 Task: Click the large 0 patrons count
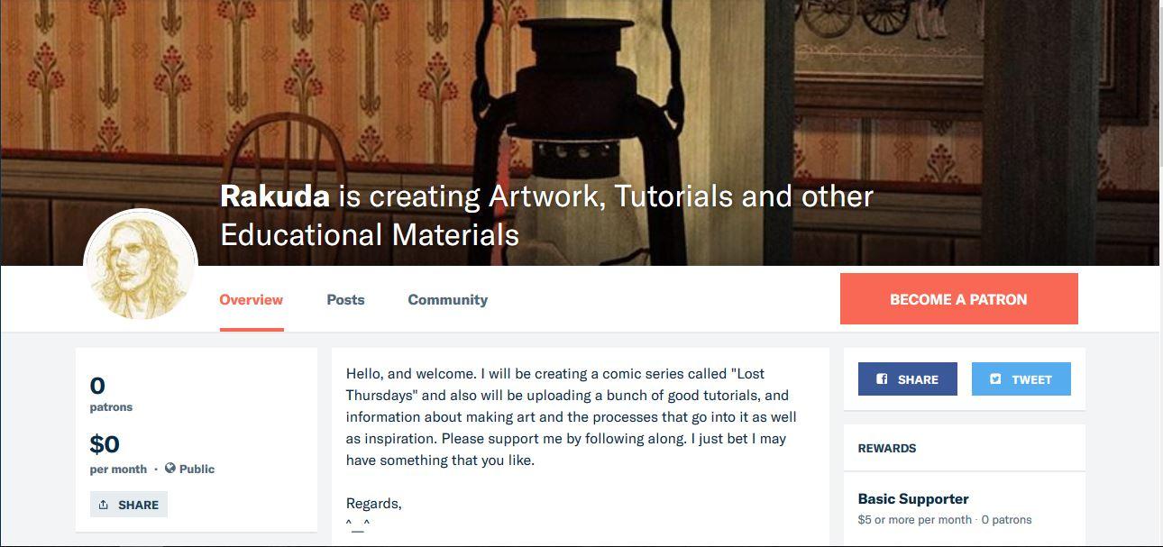click(97, 387)
